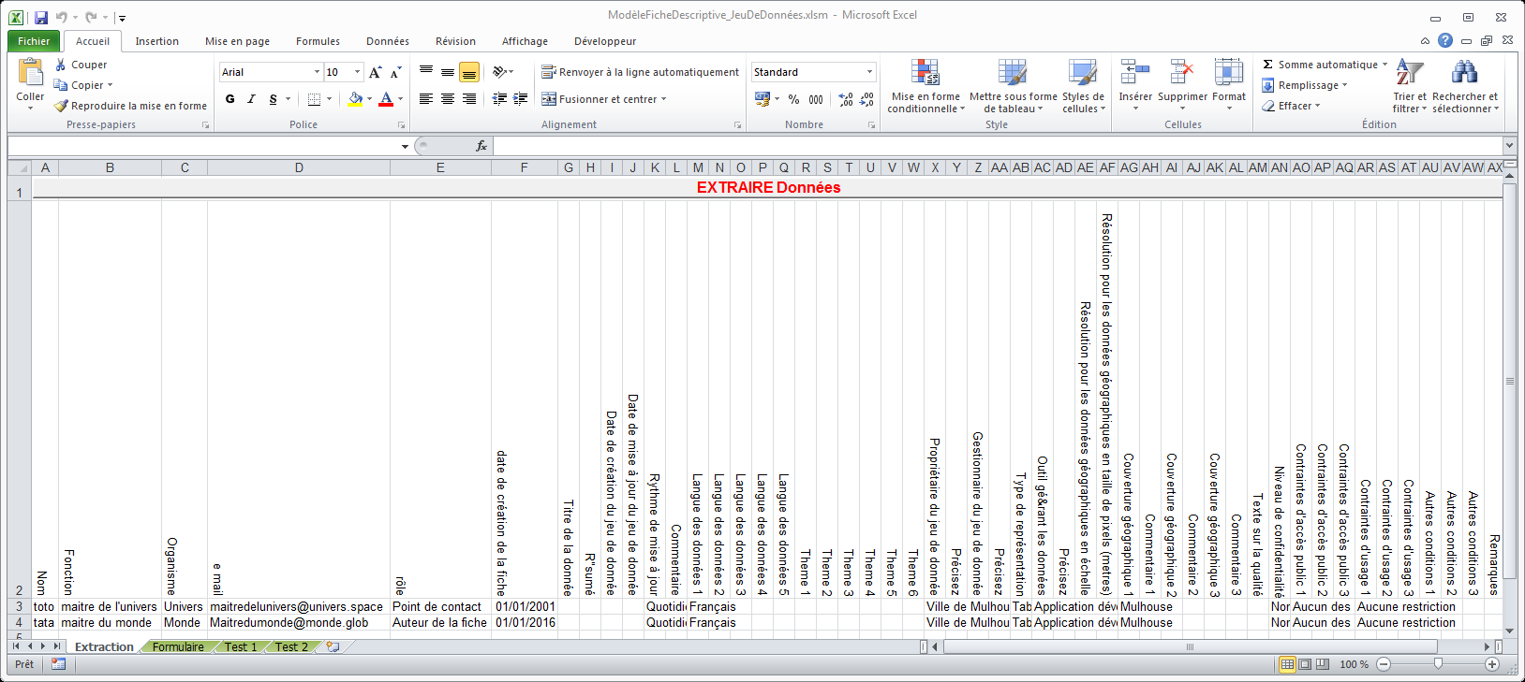Apply accounting currency number format
This screenshot has height=682, width=1525.
762,99
